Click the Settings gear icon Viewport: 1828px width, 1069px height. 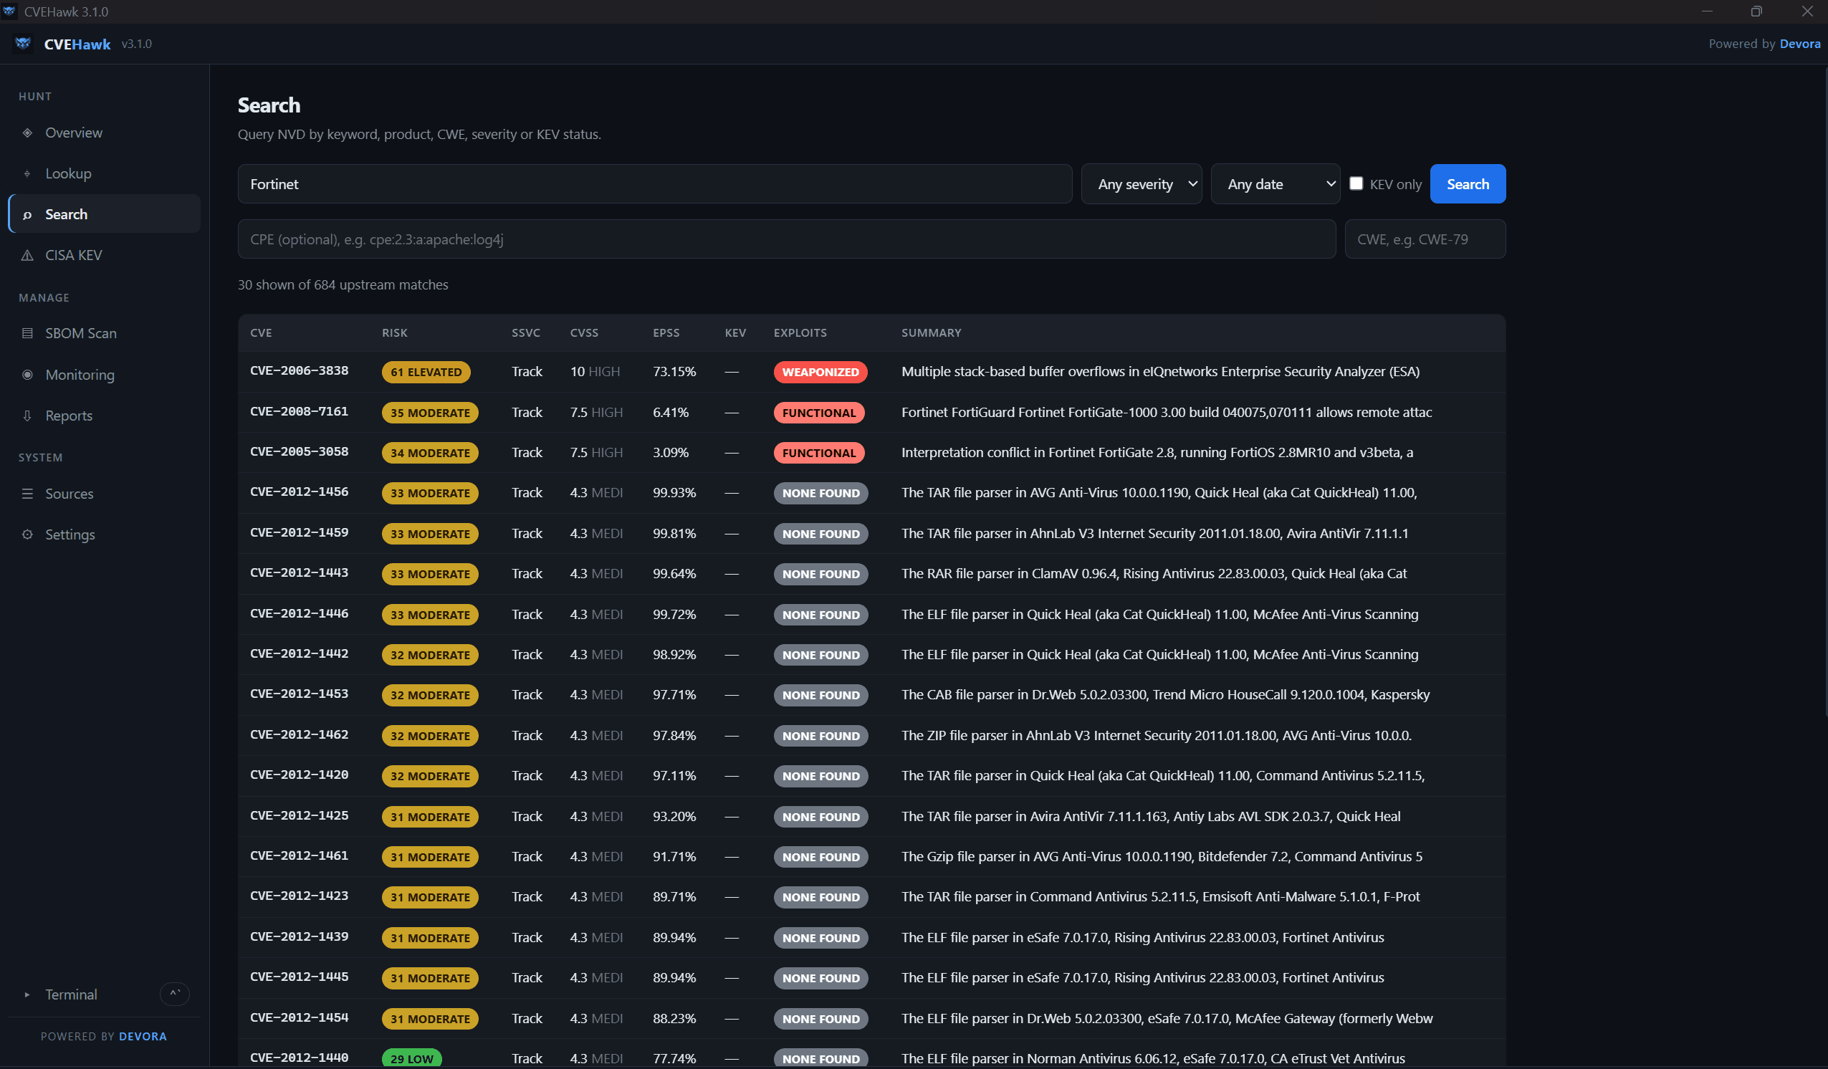click(27, 534)
